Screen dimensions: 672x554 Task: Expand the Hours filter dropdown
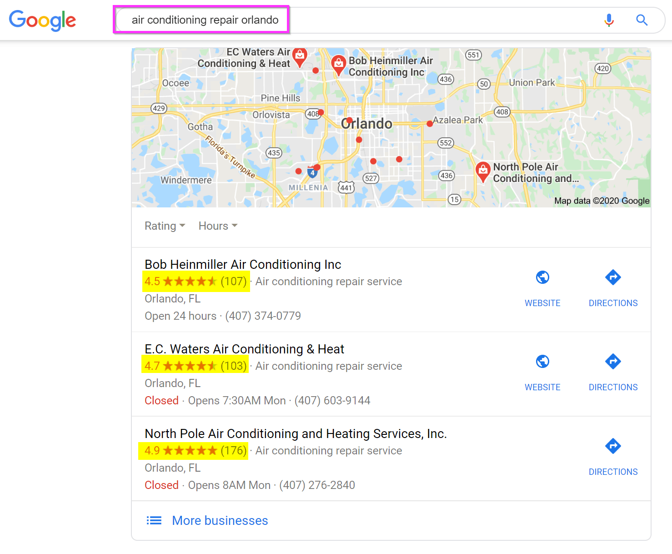[218, 226]
